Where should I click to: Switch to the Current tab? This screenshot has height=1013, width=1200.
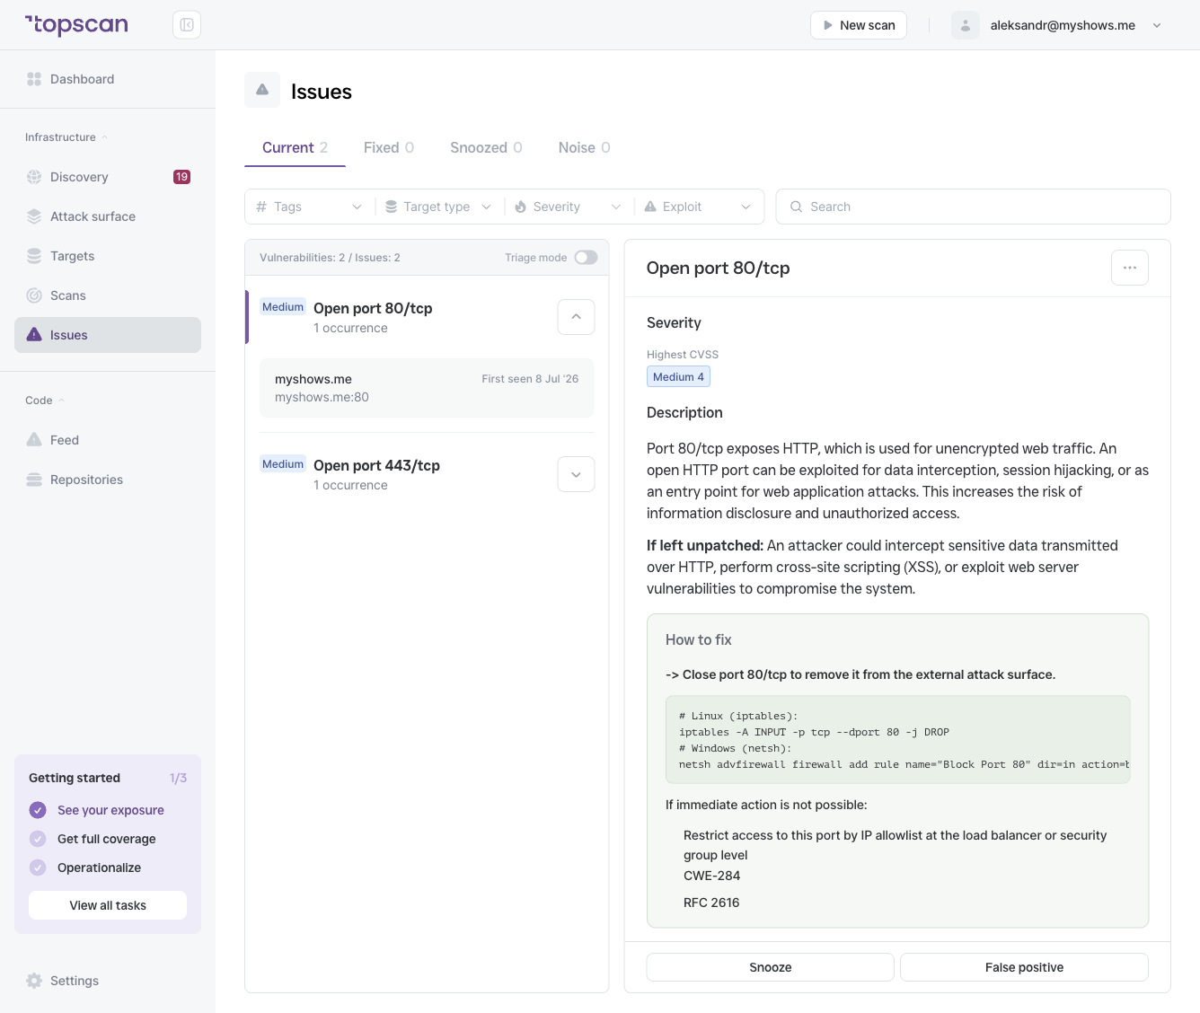295,147
